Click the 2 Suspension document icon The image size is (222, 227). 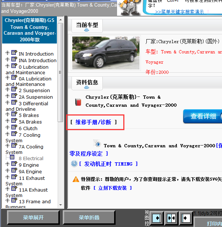tap(14, 89)
